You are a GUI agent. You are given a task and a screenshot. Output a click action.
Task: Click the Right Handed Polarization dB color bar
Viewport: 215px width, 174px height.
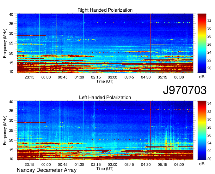click(x=202, y=43)
